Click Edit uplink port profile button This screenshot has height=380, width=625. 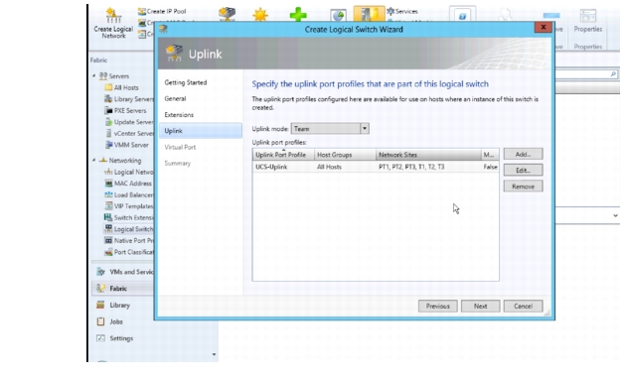[523, 171]
